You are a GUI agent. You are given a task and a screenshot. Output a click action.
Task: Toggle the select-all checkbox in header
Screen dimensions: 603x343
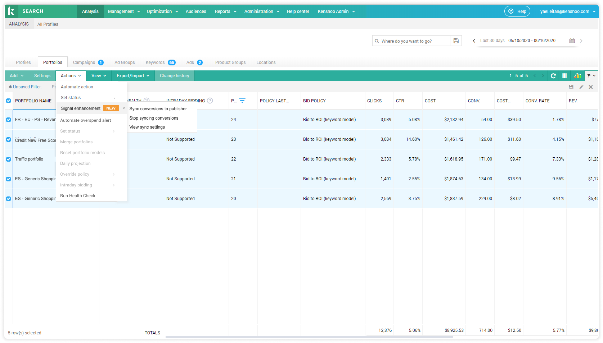(9, 101)
